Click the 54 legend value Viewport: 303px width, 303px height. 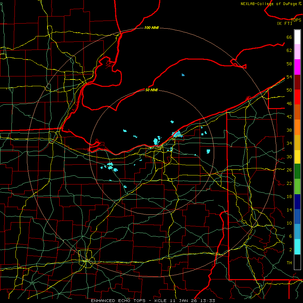[289, 77]
